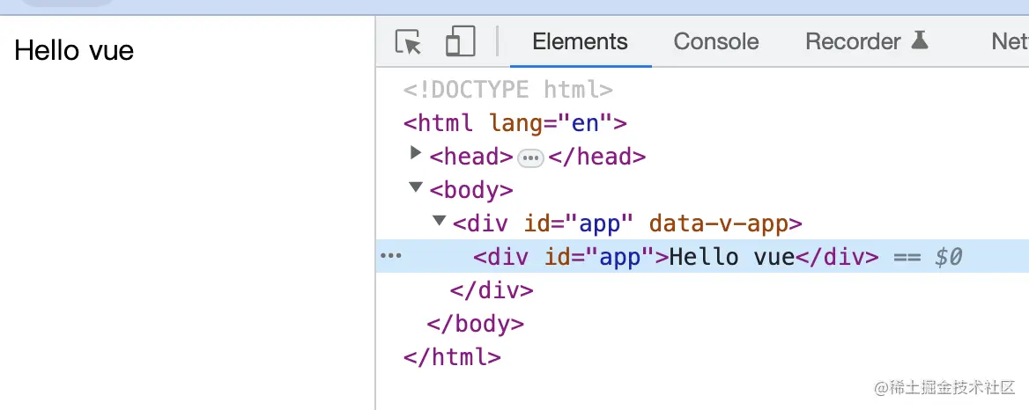This screenshot has width=1029, height=410.
Task: Select the opening <body> tag
Action: [471, 191]
